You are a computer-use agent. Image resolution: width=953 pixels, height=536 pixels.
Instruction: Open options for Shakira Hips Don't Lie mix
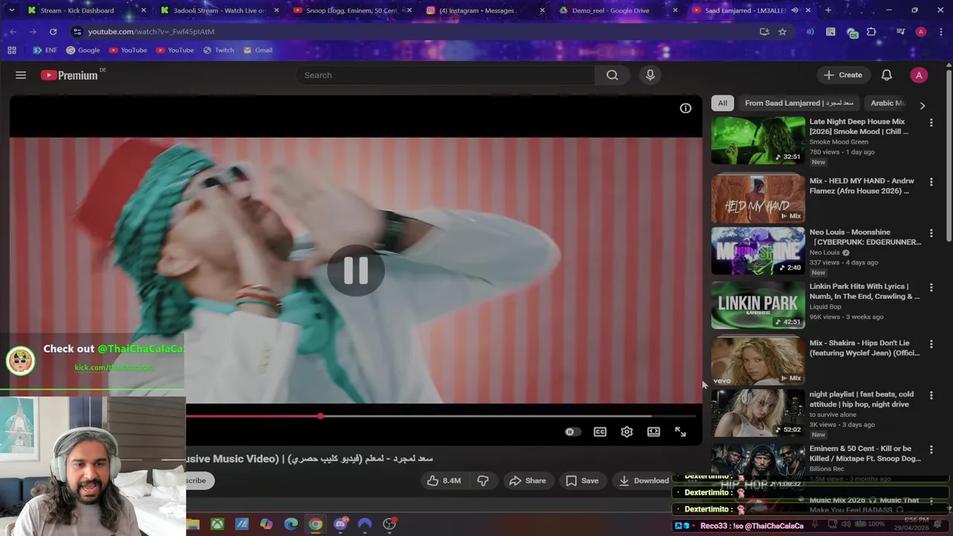point(931,344)
